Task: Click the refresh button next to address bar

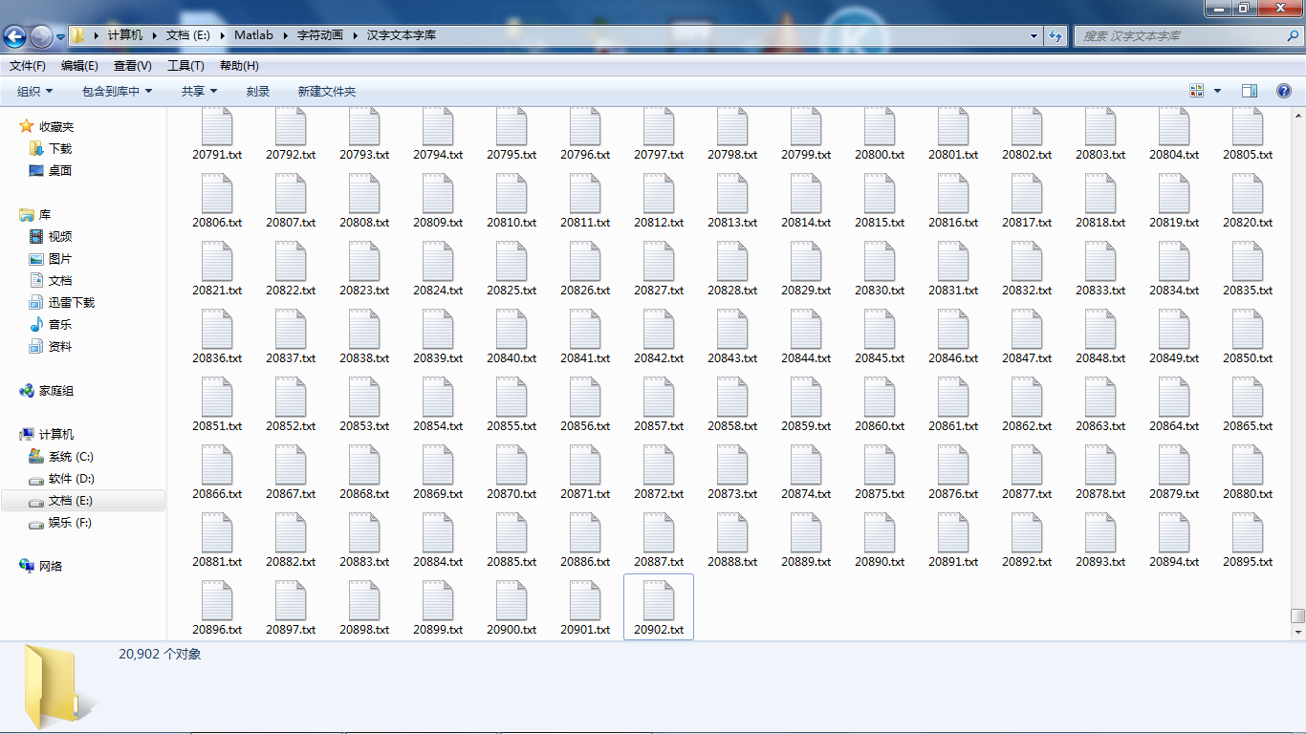Action: click(x=1056, y=35)
